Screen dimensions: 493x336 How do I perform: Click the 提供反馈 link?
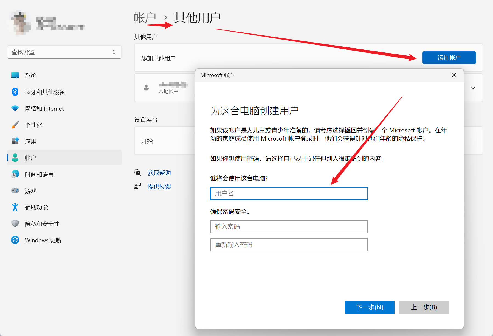tap(159, 187)
